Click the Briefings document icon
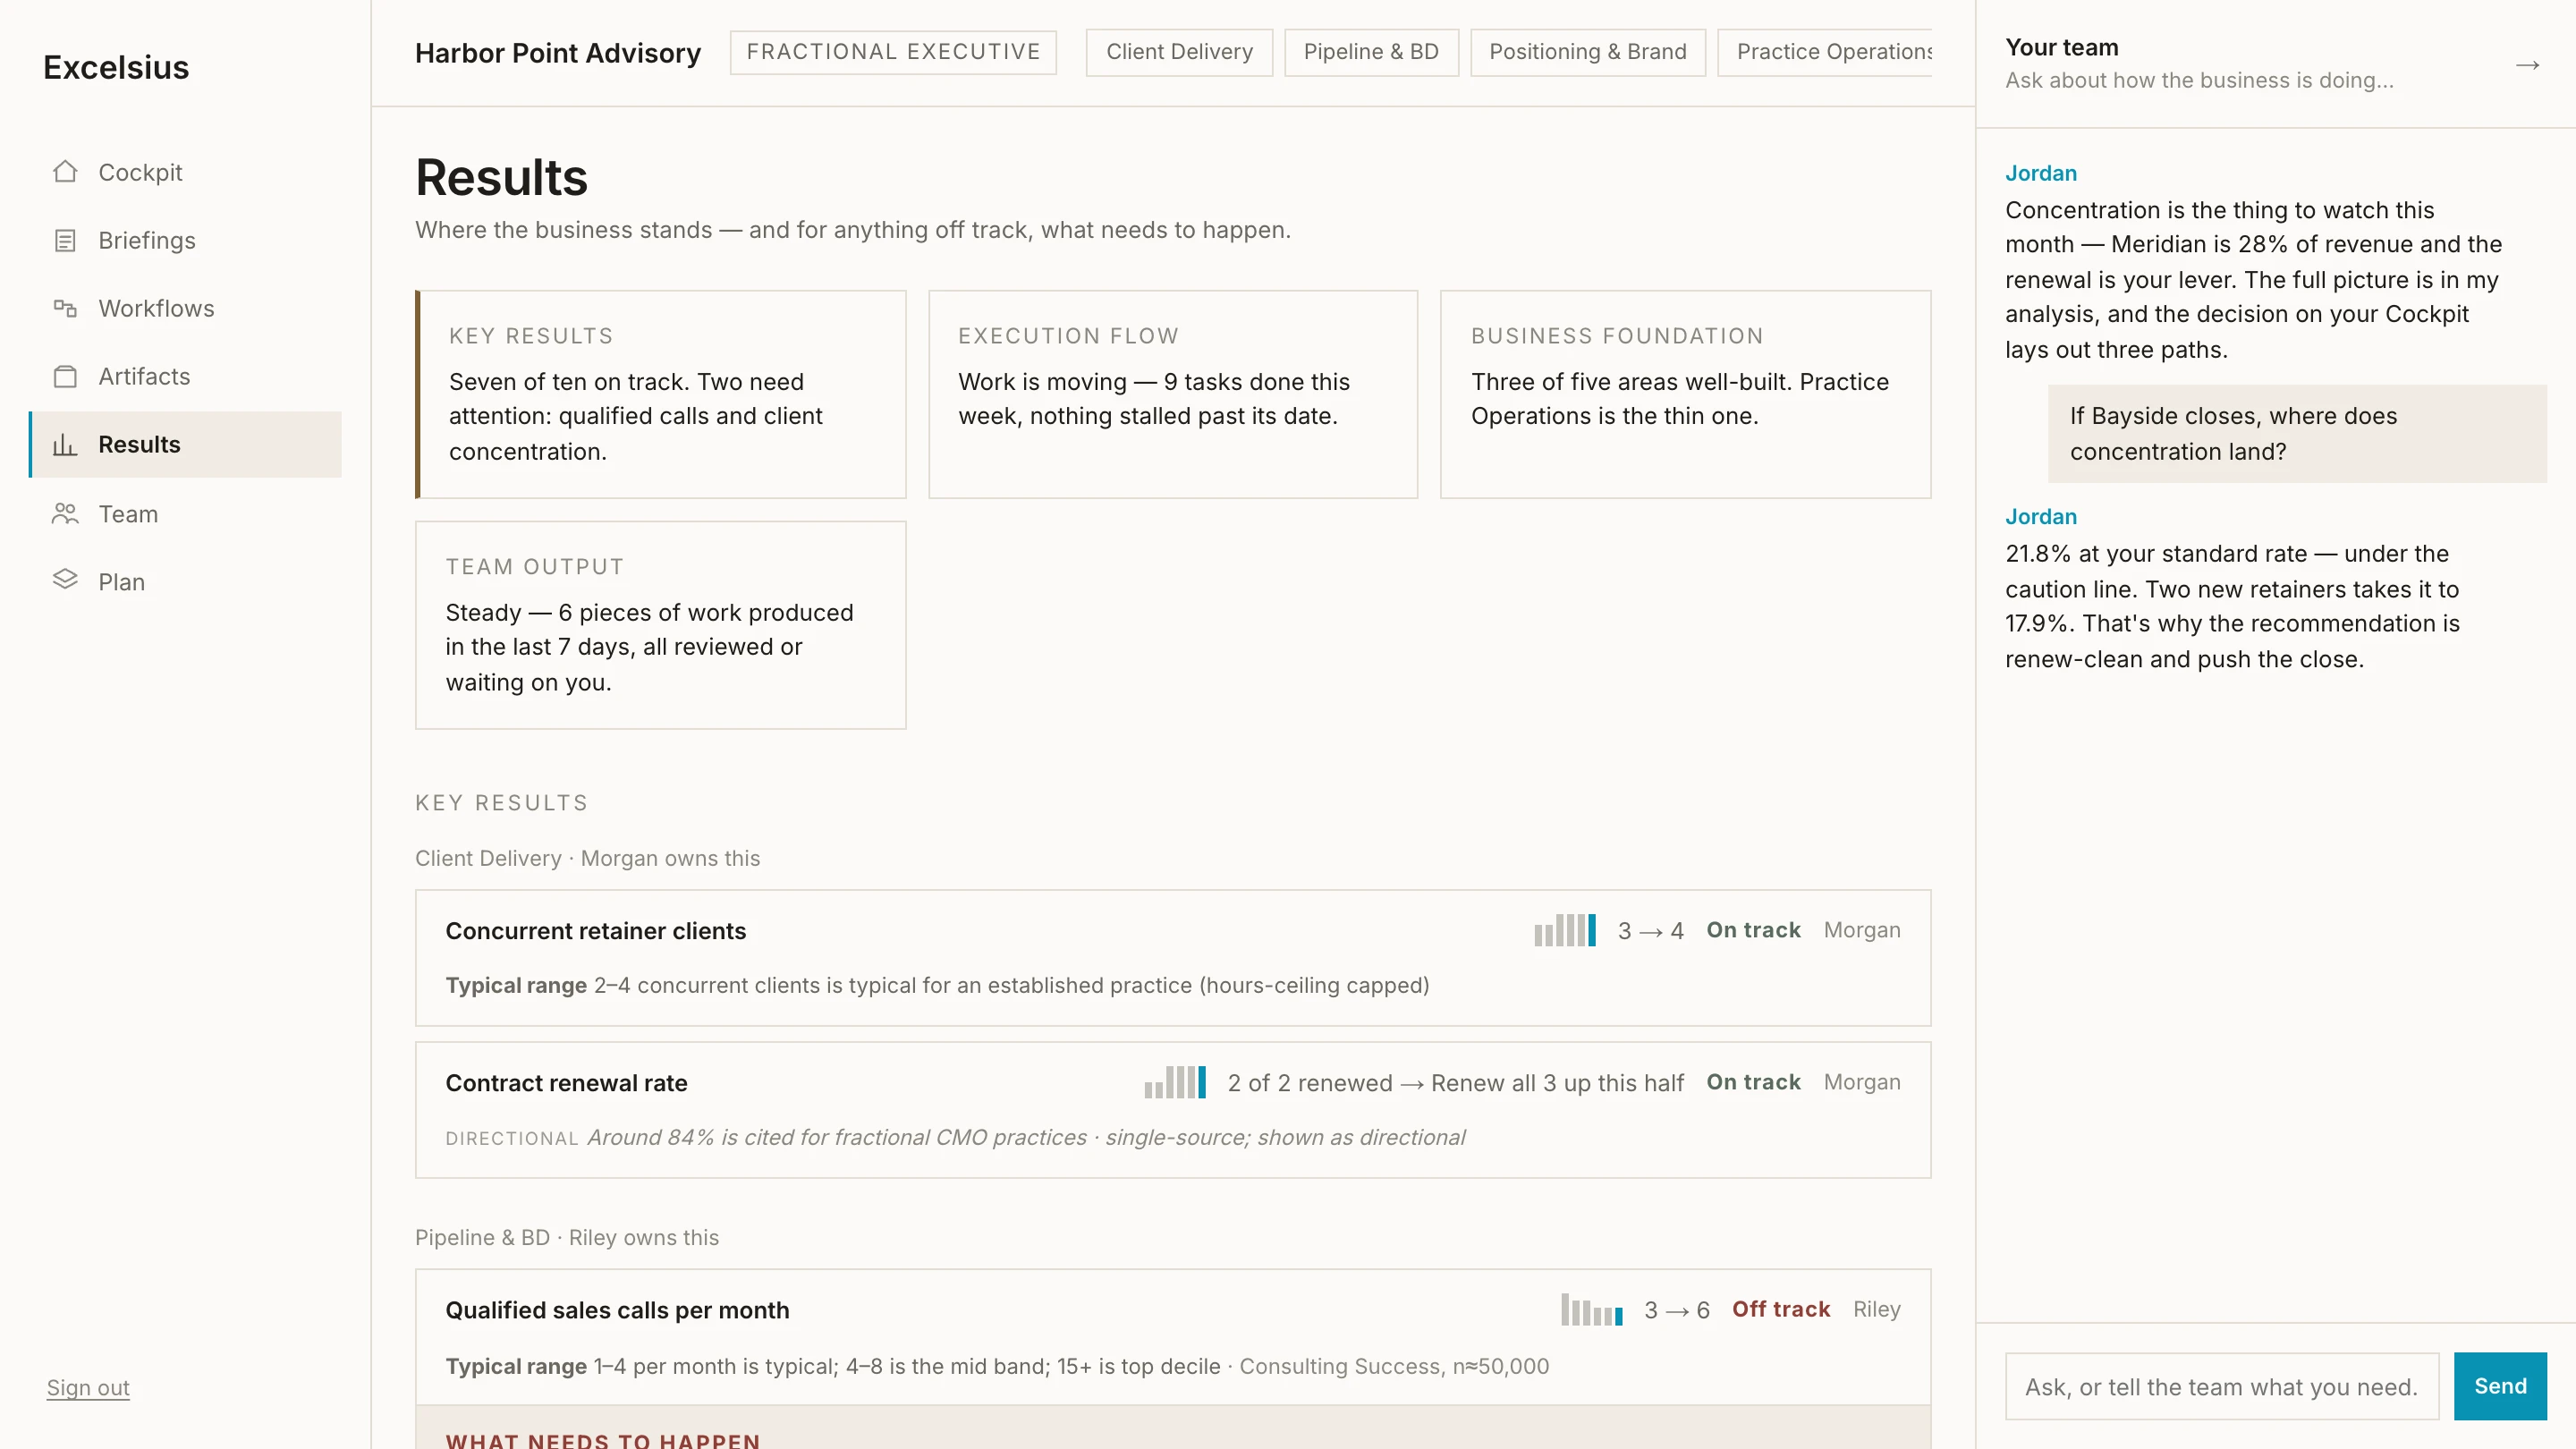The height and width of the screenshot is (1449, 2576). (x=65, y=240)
